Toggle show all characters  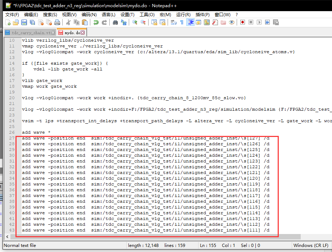click(x=181, y=22)
